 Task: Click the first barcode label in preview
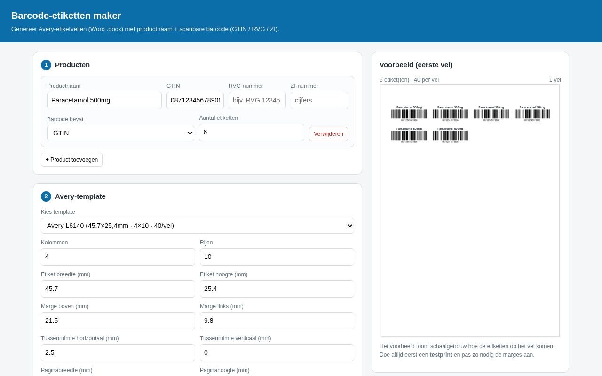pyautogui.click(x=409, y=114)
